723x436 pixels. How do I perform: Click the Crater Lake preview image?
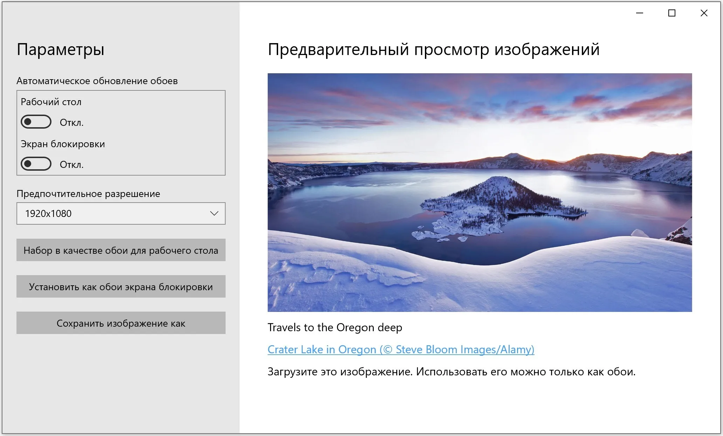(x=480, y=192)
